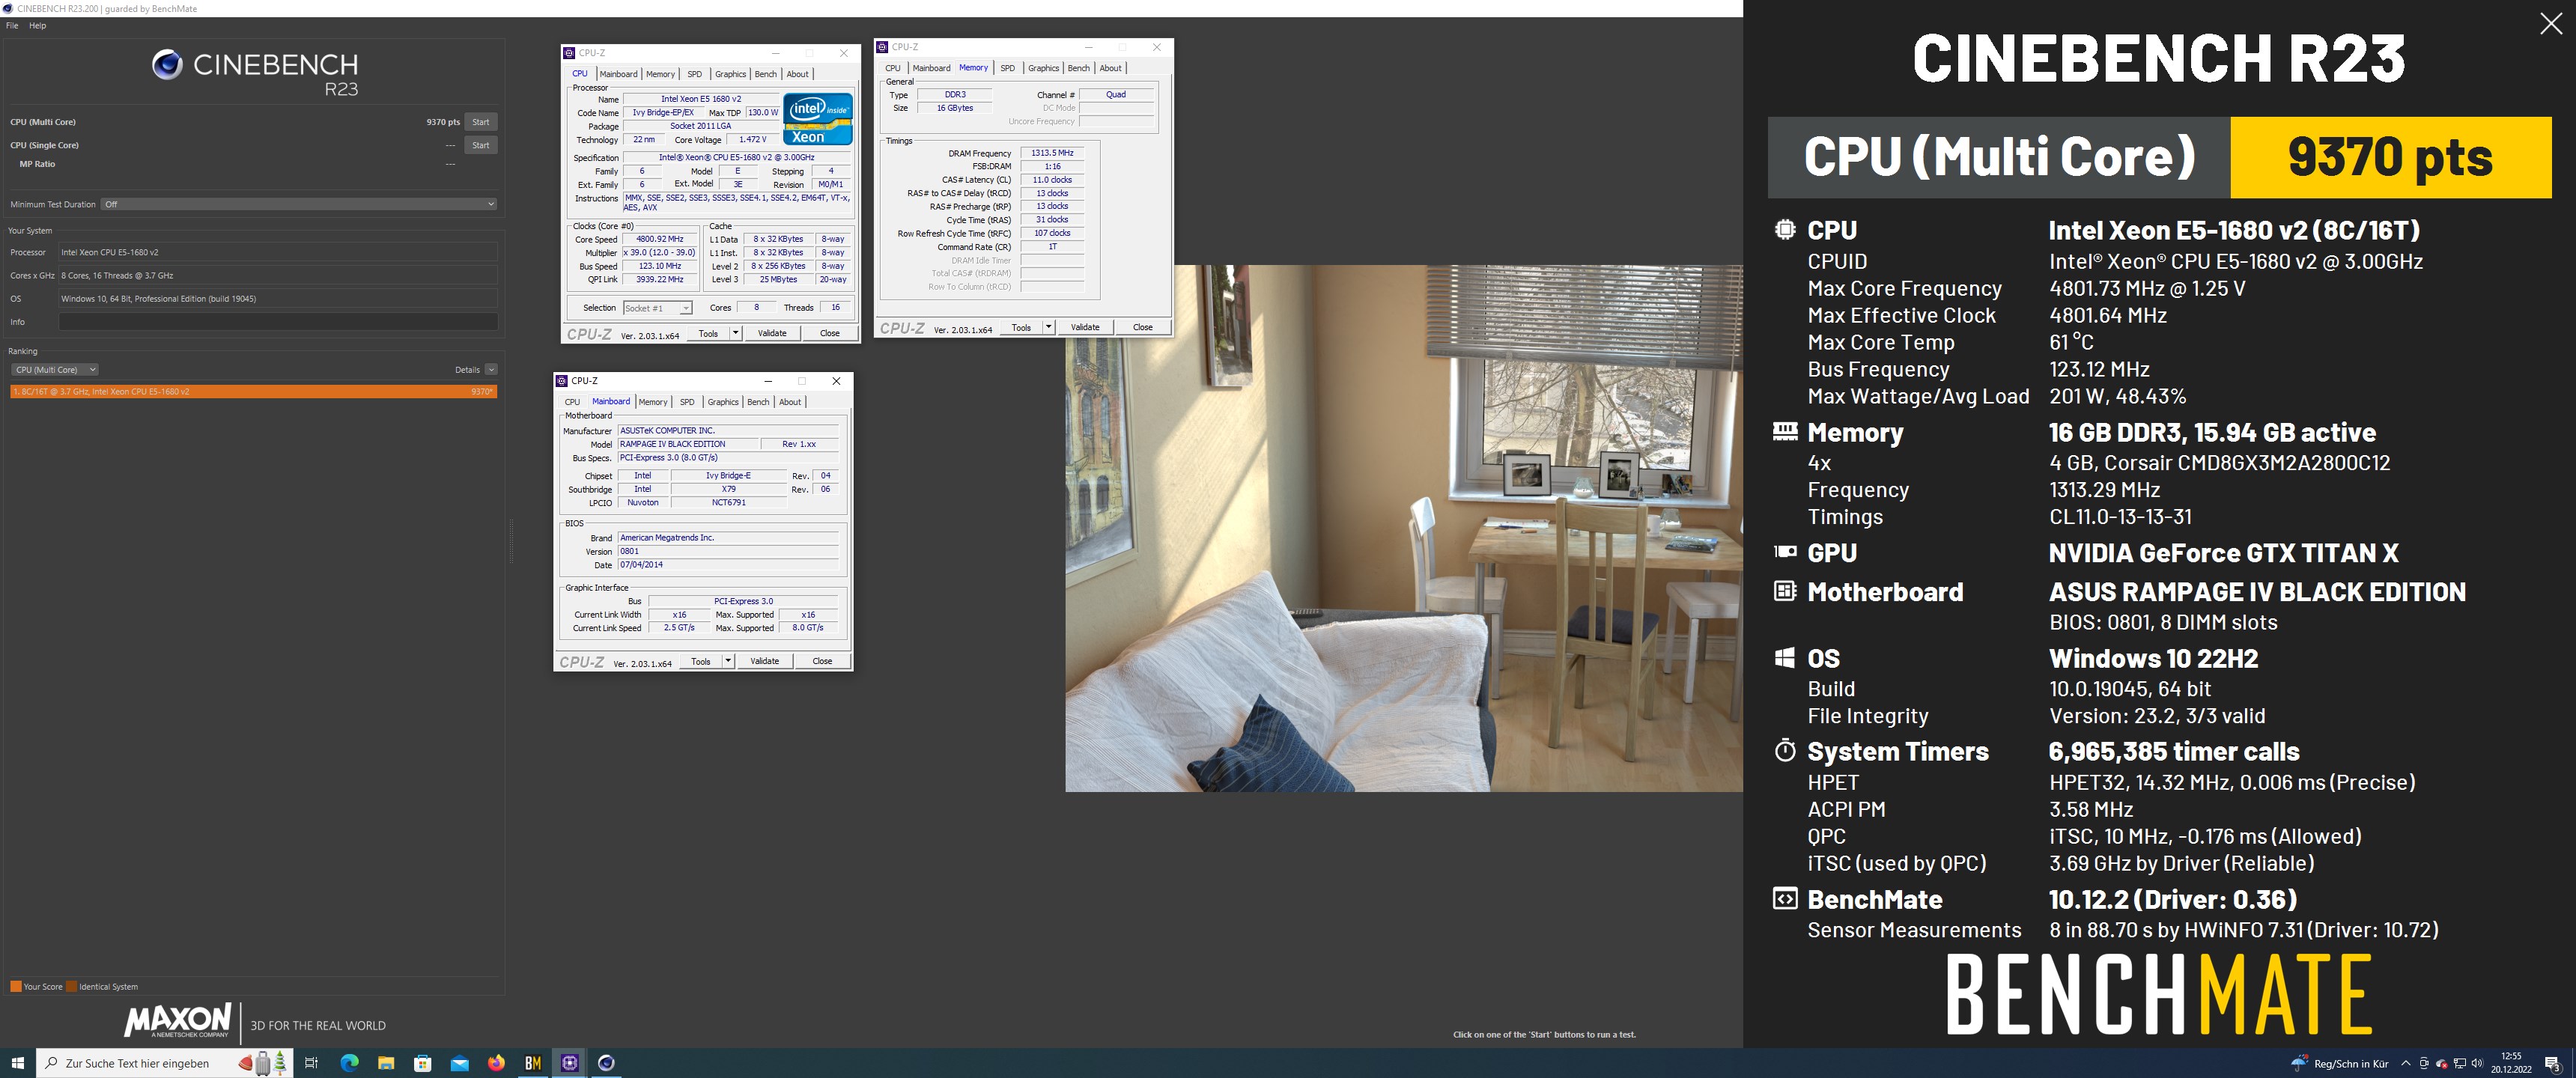Close the BenchMate result overlay
This screenshot has width=2576, height=1078.
[2551, 23]
